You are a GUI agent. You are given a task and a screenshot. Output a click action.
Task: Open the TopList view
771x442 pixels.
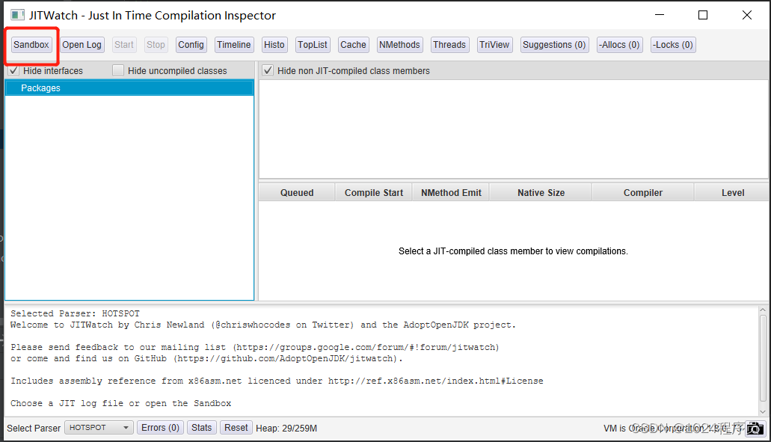pos(313,45)
